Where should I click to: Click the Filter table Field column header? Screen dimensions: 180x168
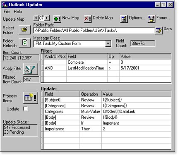click(x=87, y=57)
